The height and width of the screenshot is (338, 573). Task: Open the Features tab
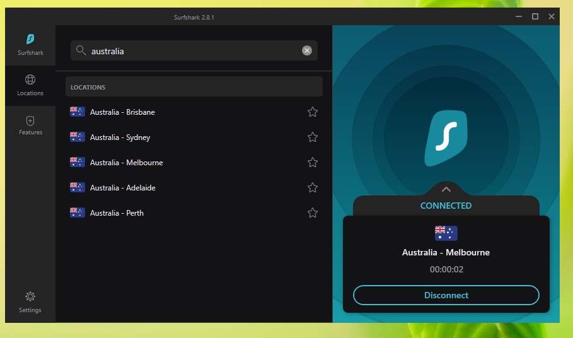point(30,125)
